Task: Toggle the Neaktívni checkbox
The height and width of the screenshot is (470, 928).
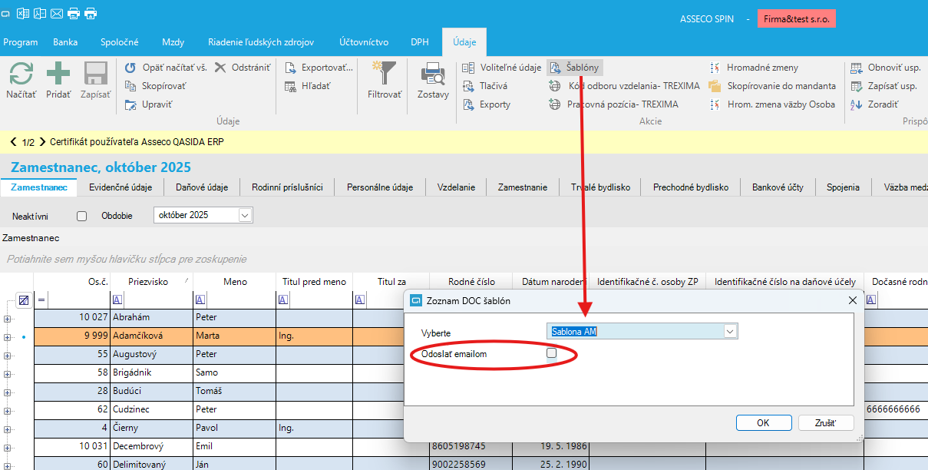Action: [x=82, y=216]
